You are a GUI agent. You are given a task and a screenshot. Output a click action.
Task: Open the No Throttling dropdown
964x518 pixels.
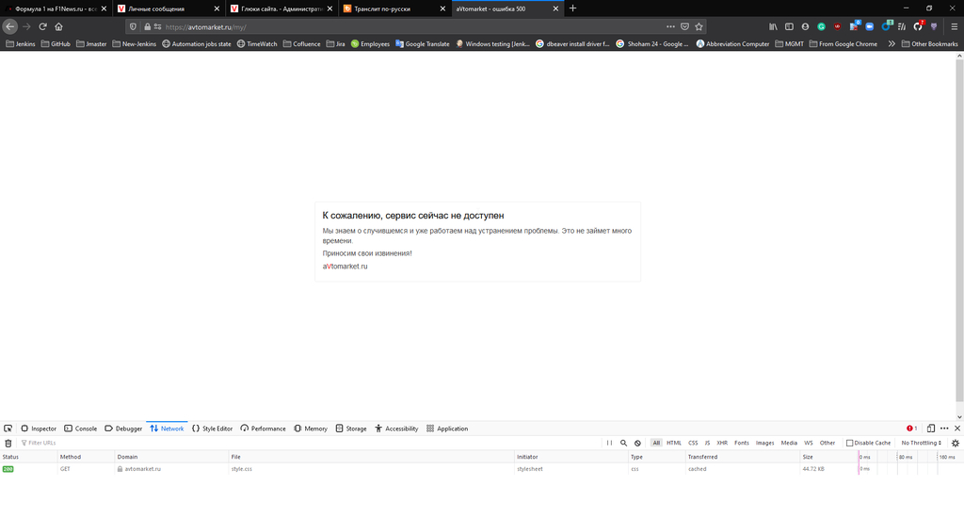tap(921, 443)
